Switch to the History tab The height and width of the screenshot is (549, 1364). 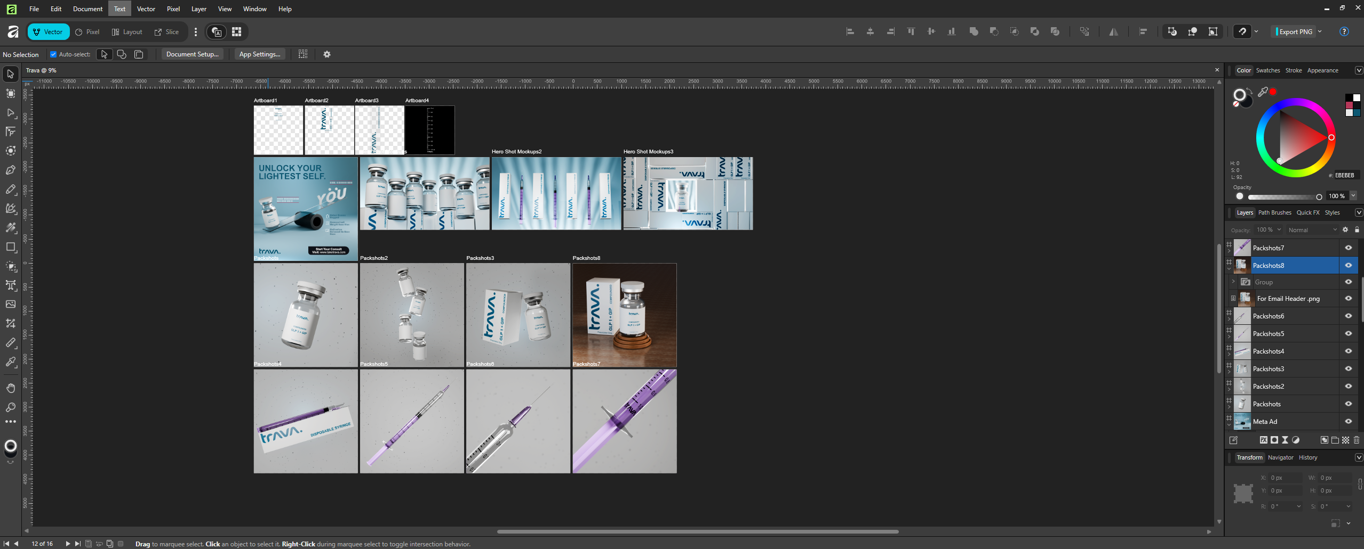(1308, 457)
